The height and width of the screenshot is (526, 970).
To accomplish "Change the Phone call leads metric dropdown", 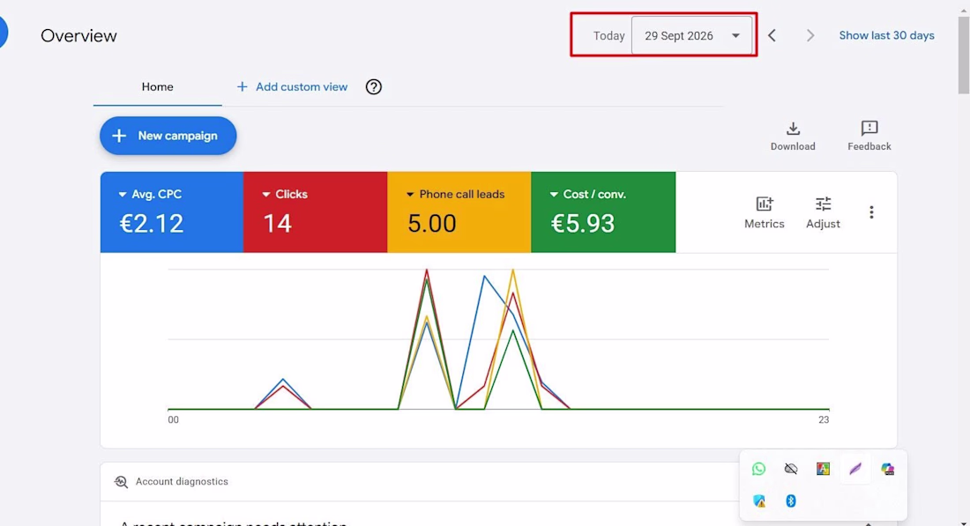I will pos(455,195).
